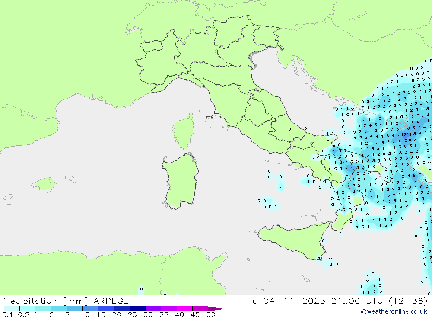Pick the 15–20 mm legend color box
Viewport: 432px width, 317px height.
tap(106, 308)
